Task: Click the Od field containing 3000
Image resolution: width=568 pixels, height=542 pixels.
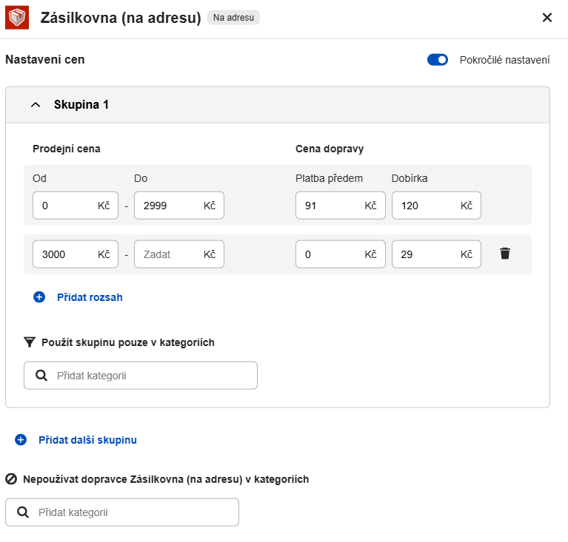Action: pyautogui.click(x=64, y=254)
